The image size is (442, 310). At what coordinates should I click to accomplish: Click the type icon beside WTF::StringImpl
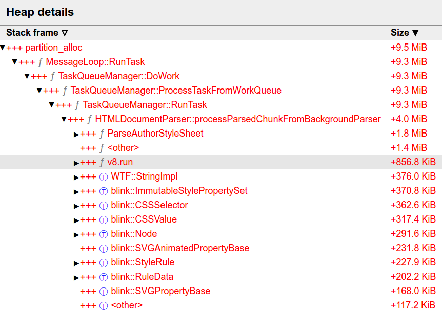[103, 176]
